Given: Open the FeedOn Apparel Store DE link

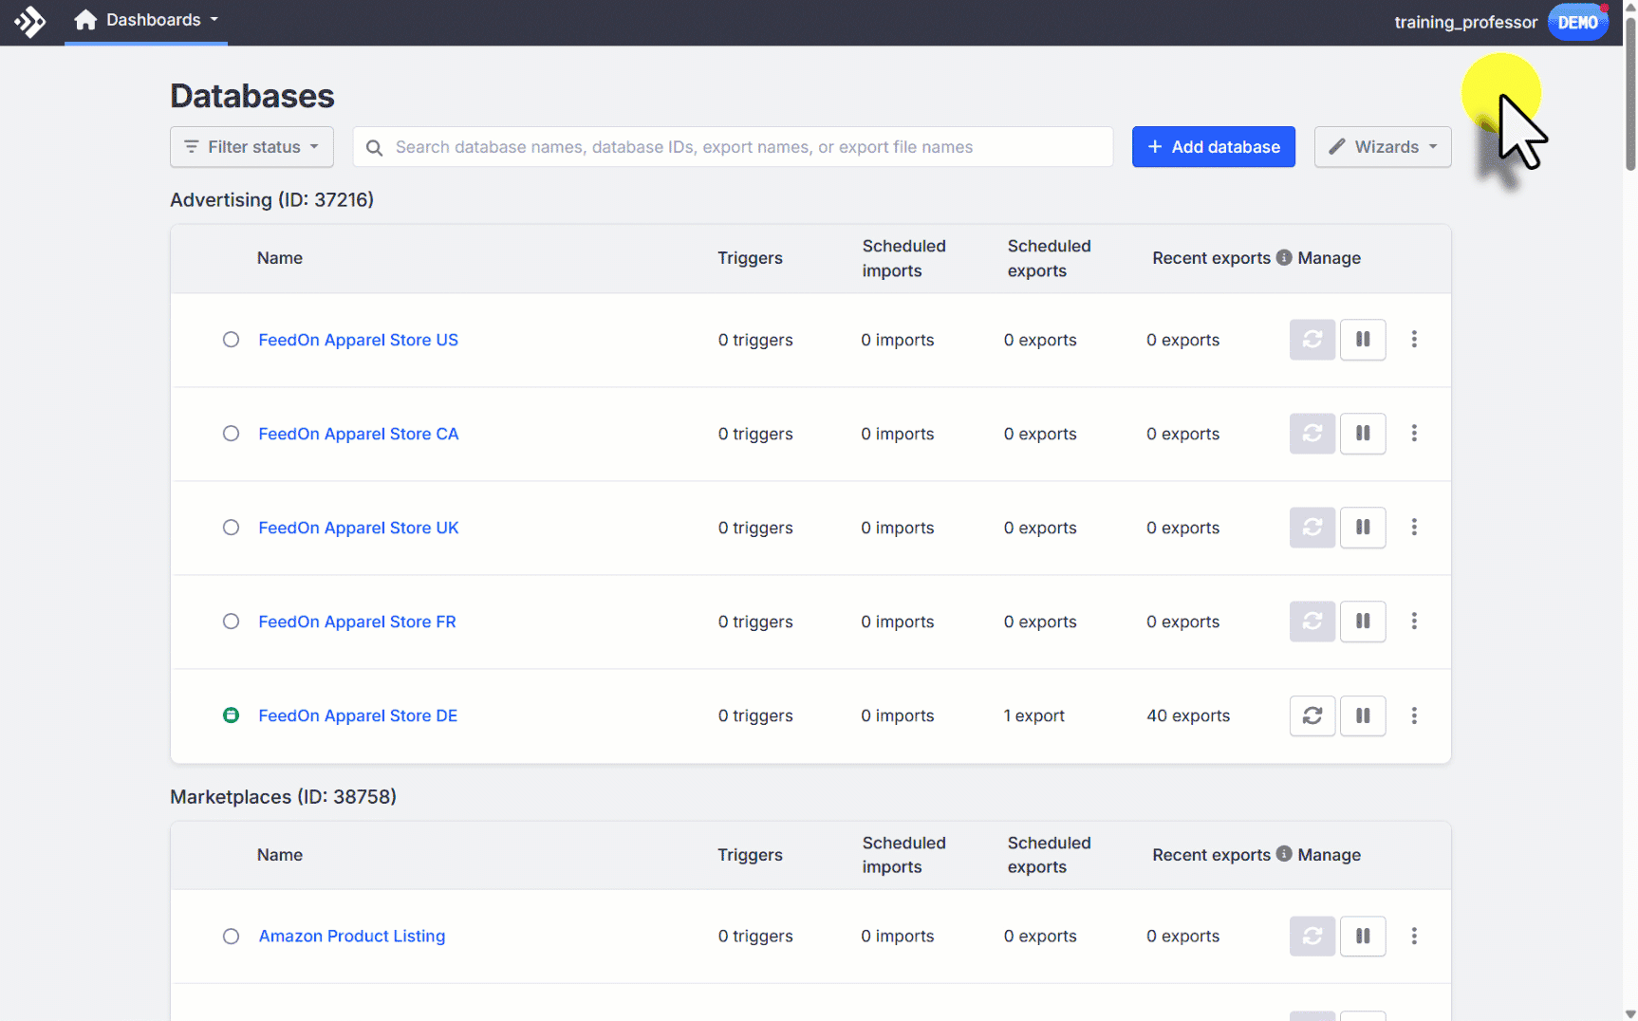Looking at the screenshot, I should [x=358, y=715].
